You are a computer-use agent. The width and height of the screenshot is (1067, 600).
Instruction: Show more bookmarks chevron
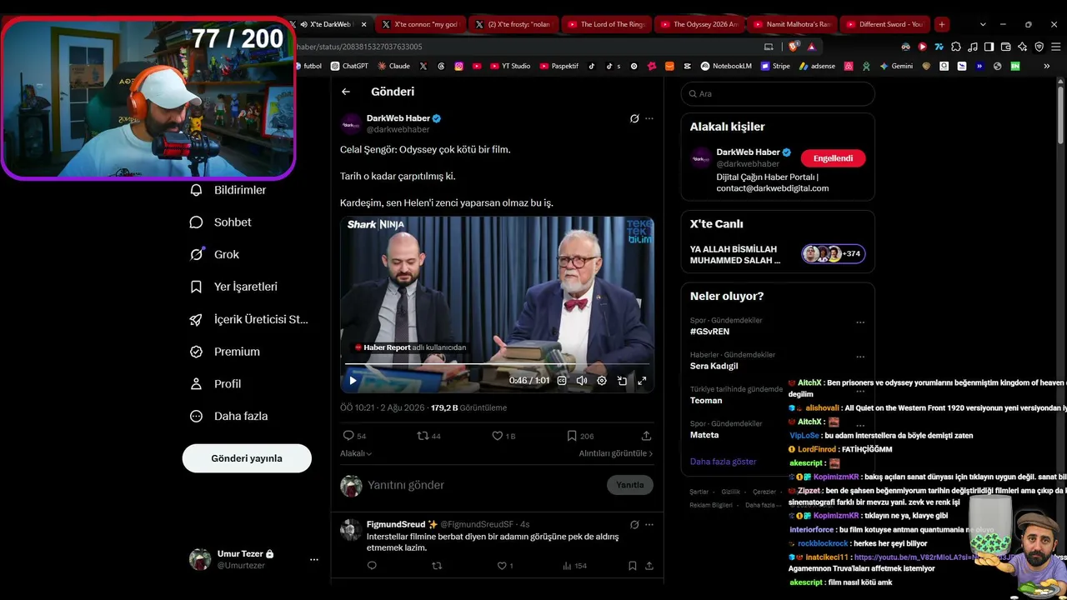tap(1047, 66)
